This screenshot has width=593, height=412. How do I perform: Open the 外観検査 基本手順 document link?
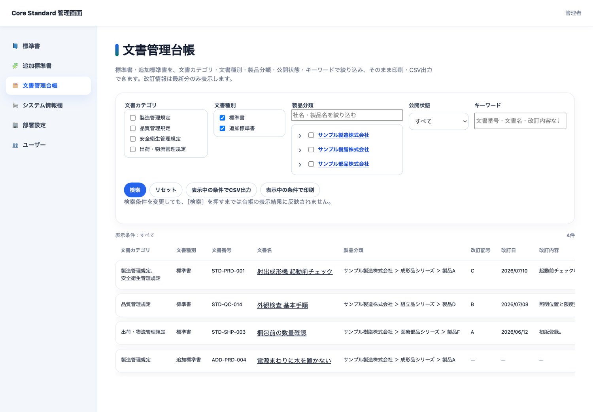(282, 305)
